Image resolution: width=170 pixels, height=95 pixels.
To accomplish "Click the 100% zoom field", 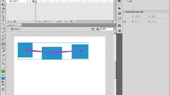I will (x=107, y=29).
